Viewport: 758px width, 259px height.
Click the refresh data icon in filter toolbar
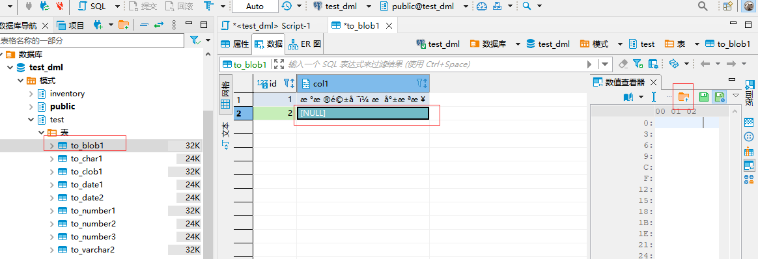click(x=674, y=64)
